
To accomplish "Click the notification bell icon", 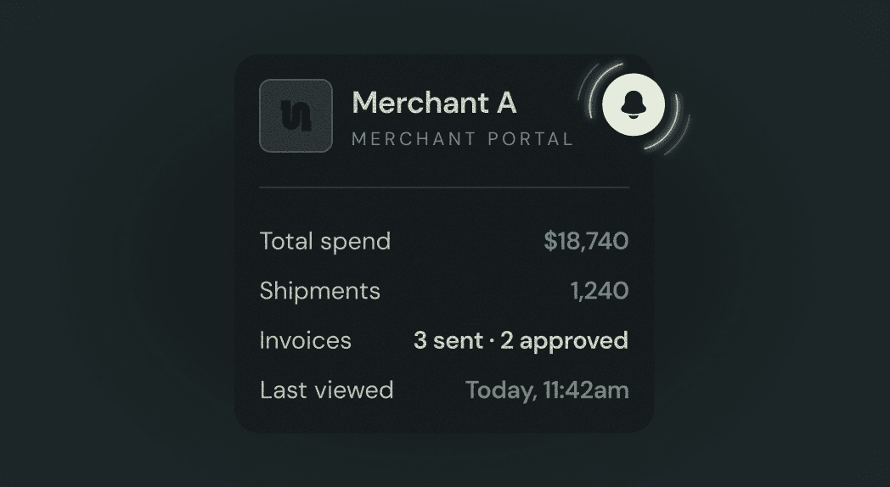I will click(634, 105).
